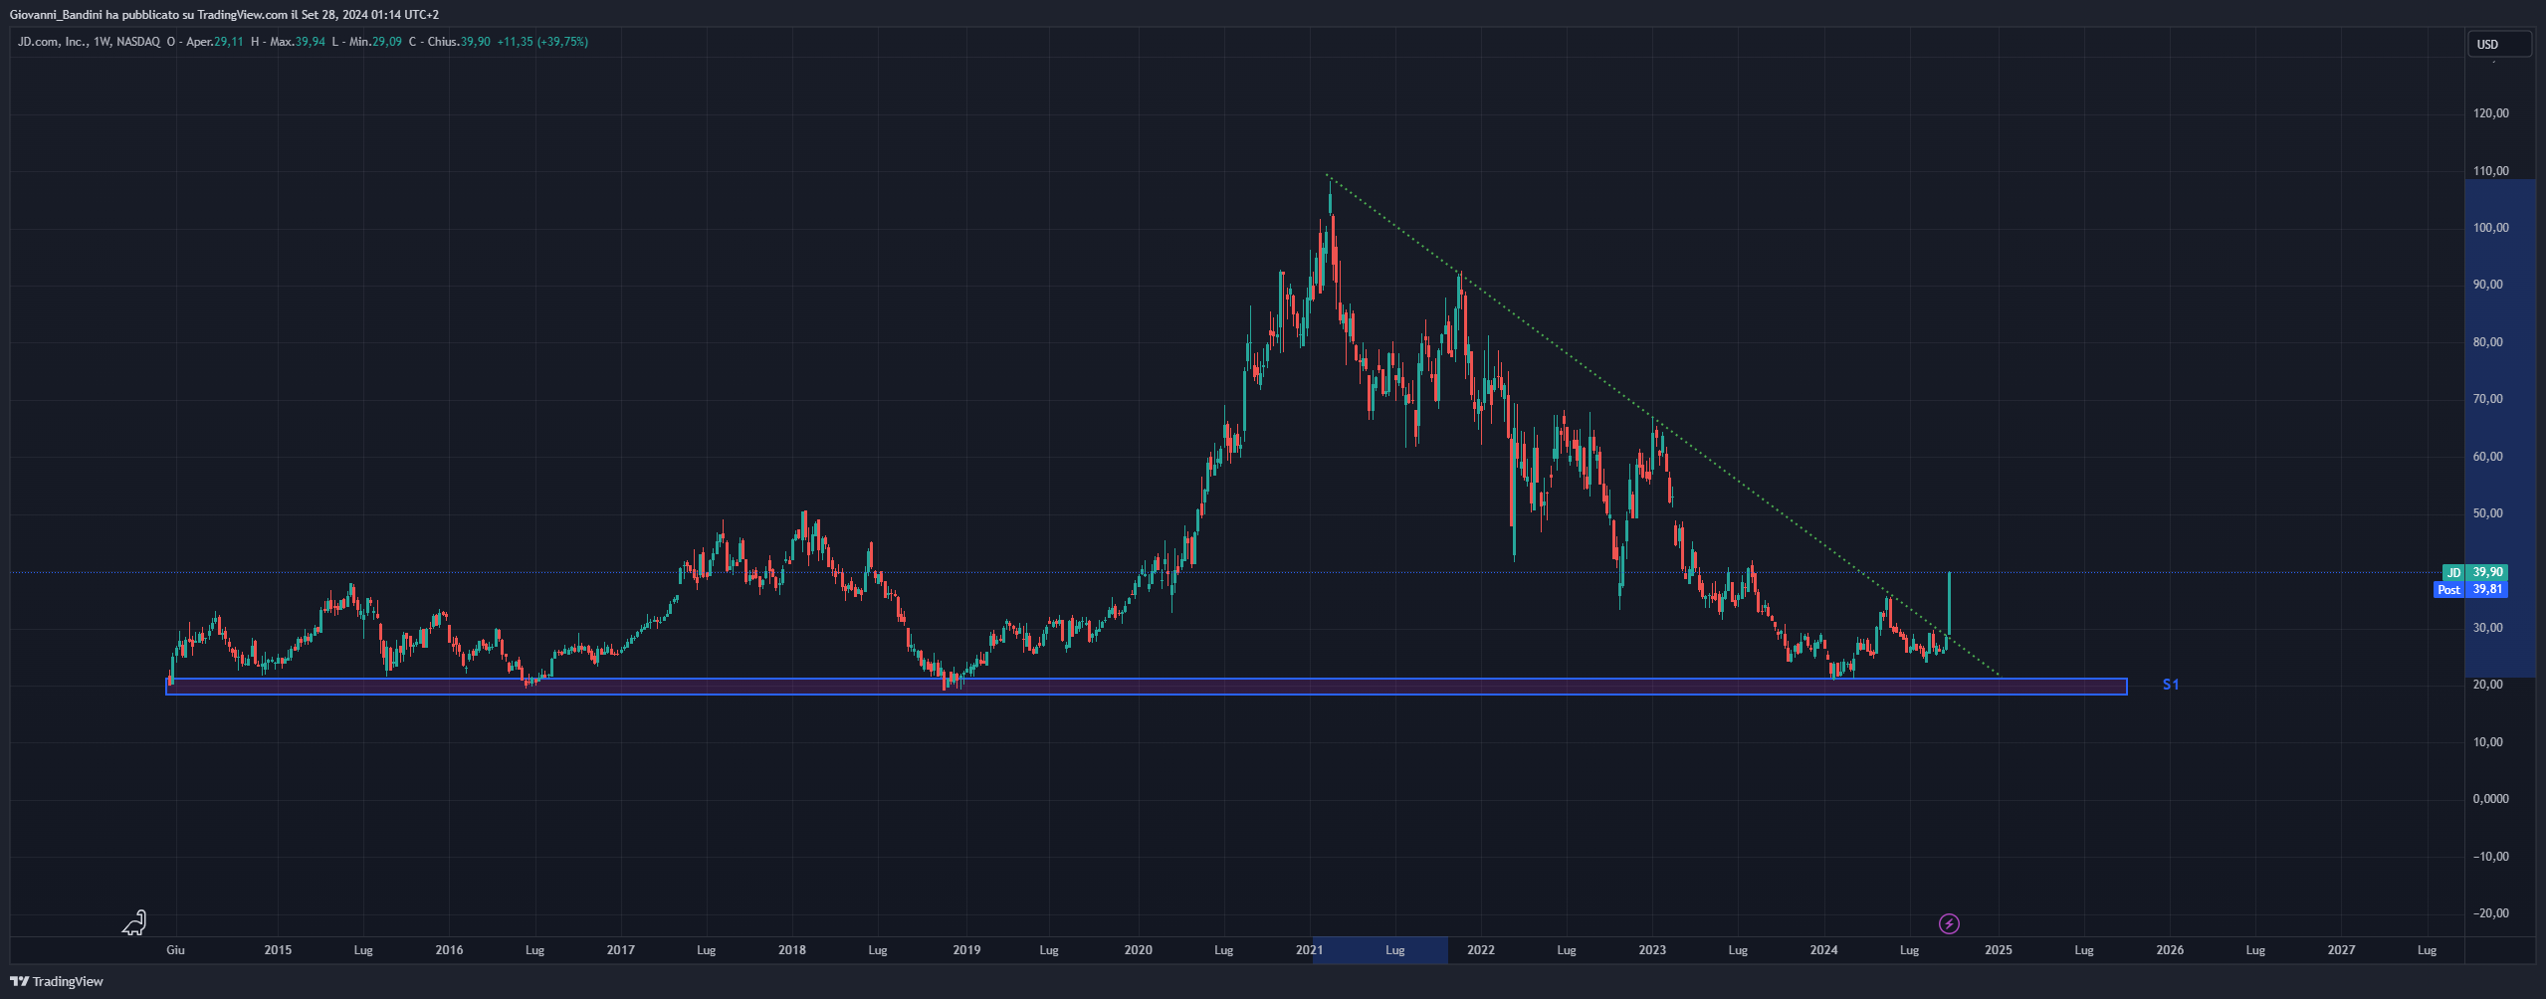Click the -20,00 price scale label
2546x999 pixels.
2489,913
